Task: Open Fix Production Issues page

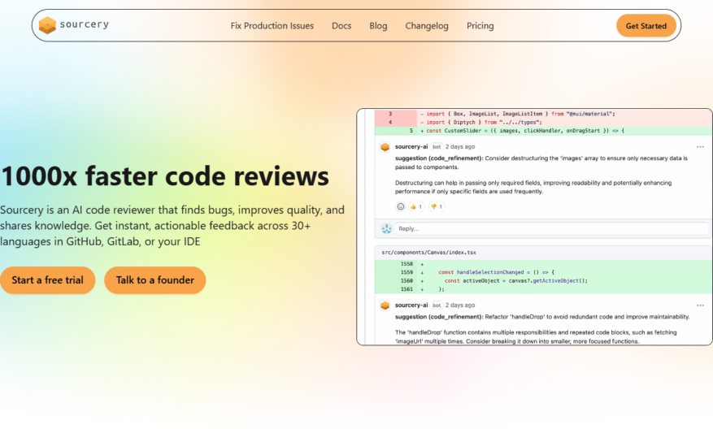Action: tap(272, 26)
